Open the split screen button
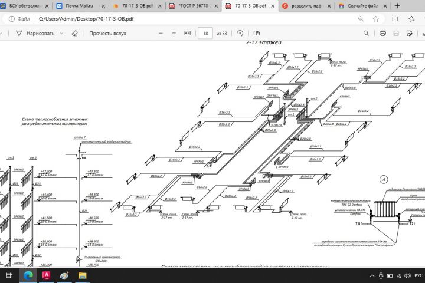Viewport: 425px width, 283px height. point(395,19)
